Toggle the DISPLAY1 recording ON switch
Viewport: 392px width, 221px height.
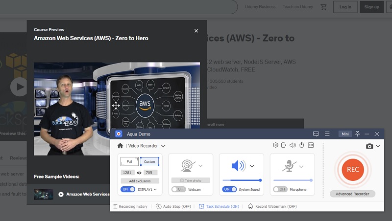[x=128, y=189]
